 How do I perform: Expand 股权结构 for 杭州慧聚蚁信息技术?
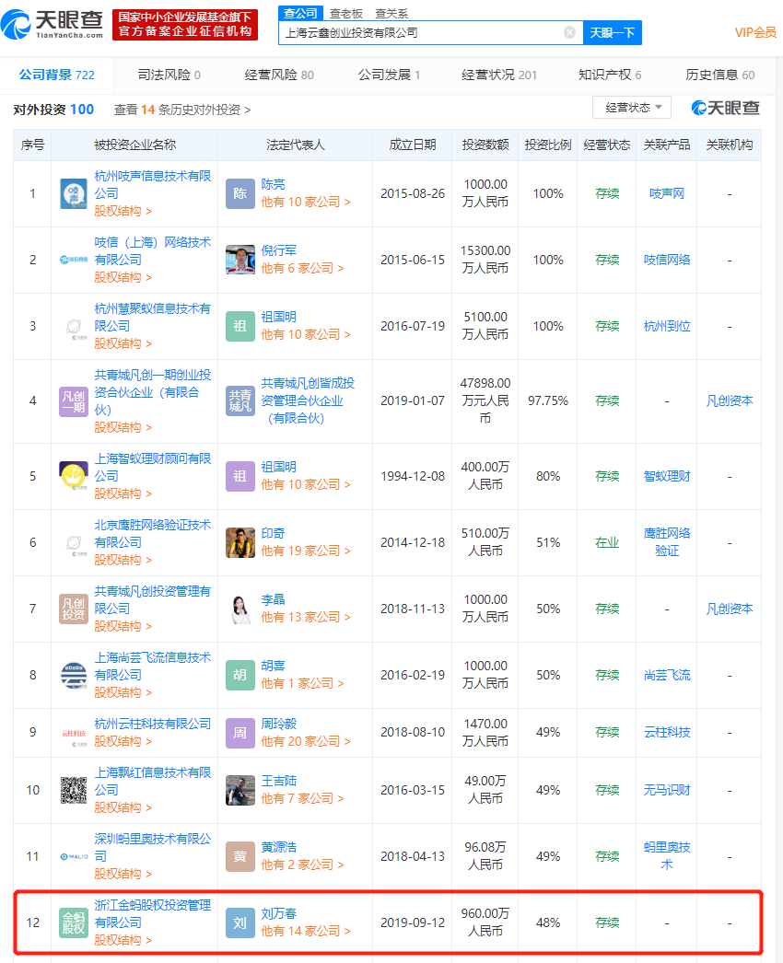coord(123,343)
